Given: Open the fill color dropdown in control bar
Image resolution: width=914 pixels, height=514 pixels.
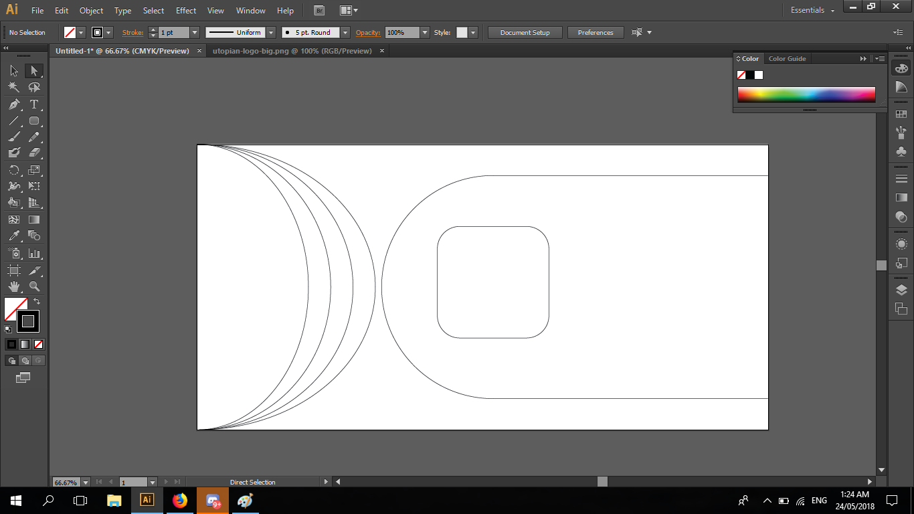Looking at the screenshot, I should click(82, 32).
